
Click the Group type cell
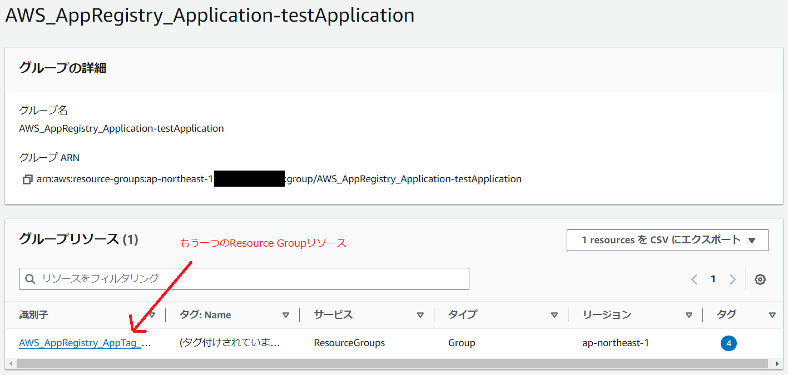point(462,343)
